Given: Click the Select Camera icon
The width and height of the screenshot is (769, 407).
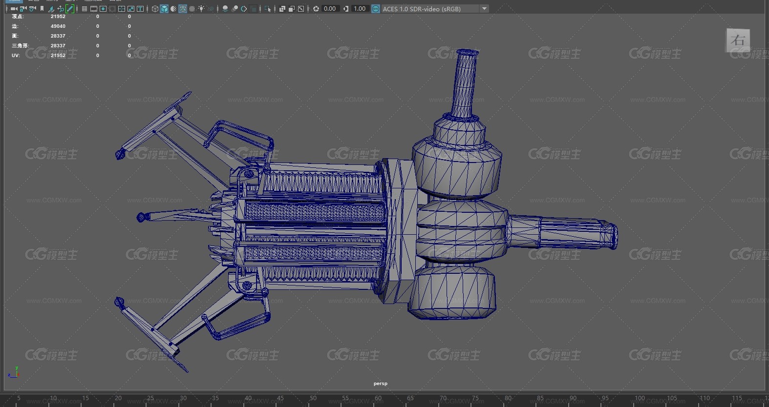Looking at the screenshot, I should [x=14, y=9].
